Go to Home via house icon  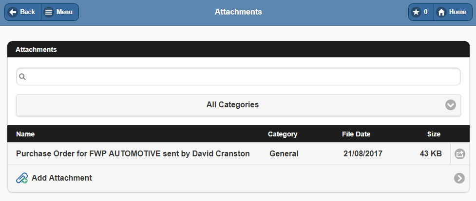pos(441,12)
